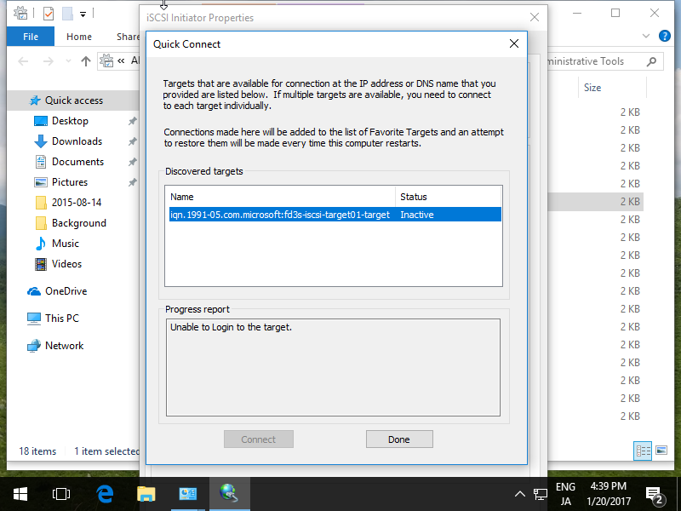Click the Properties icon in Quick Access Toolbar
The image size is (681, 511).
click(49, 14)
